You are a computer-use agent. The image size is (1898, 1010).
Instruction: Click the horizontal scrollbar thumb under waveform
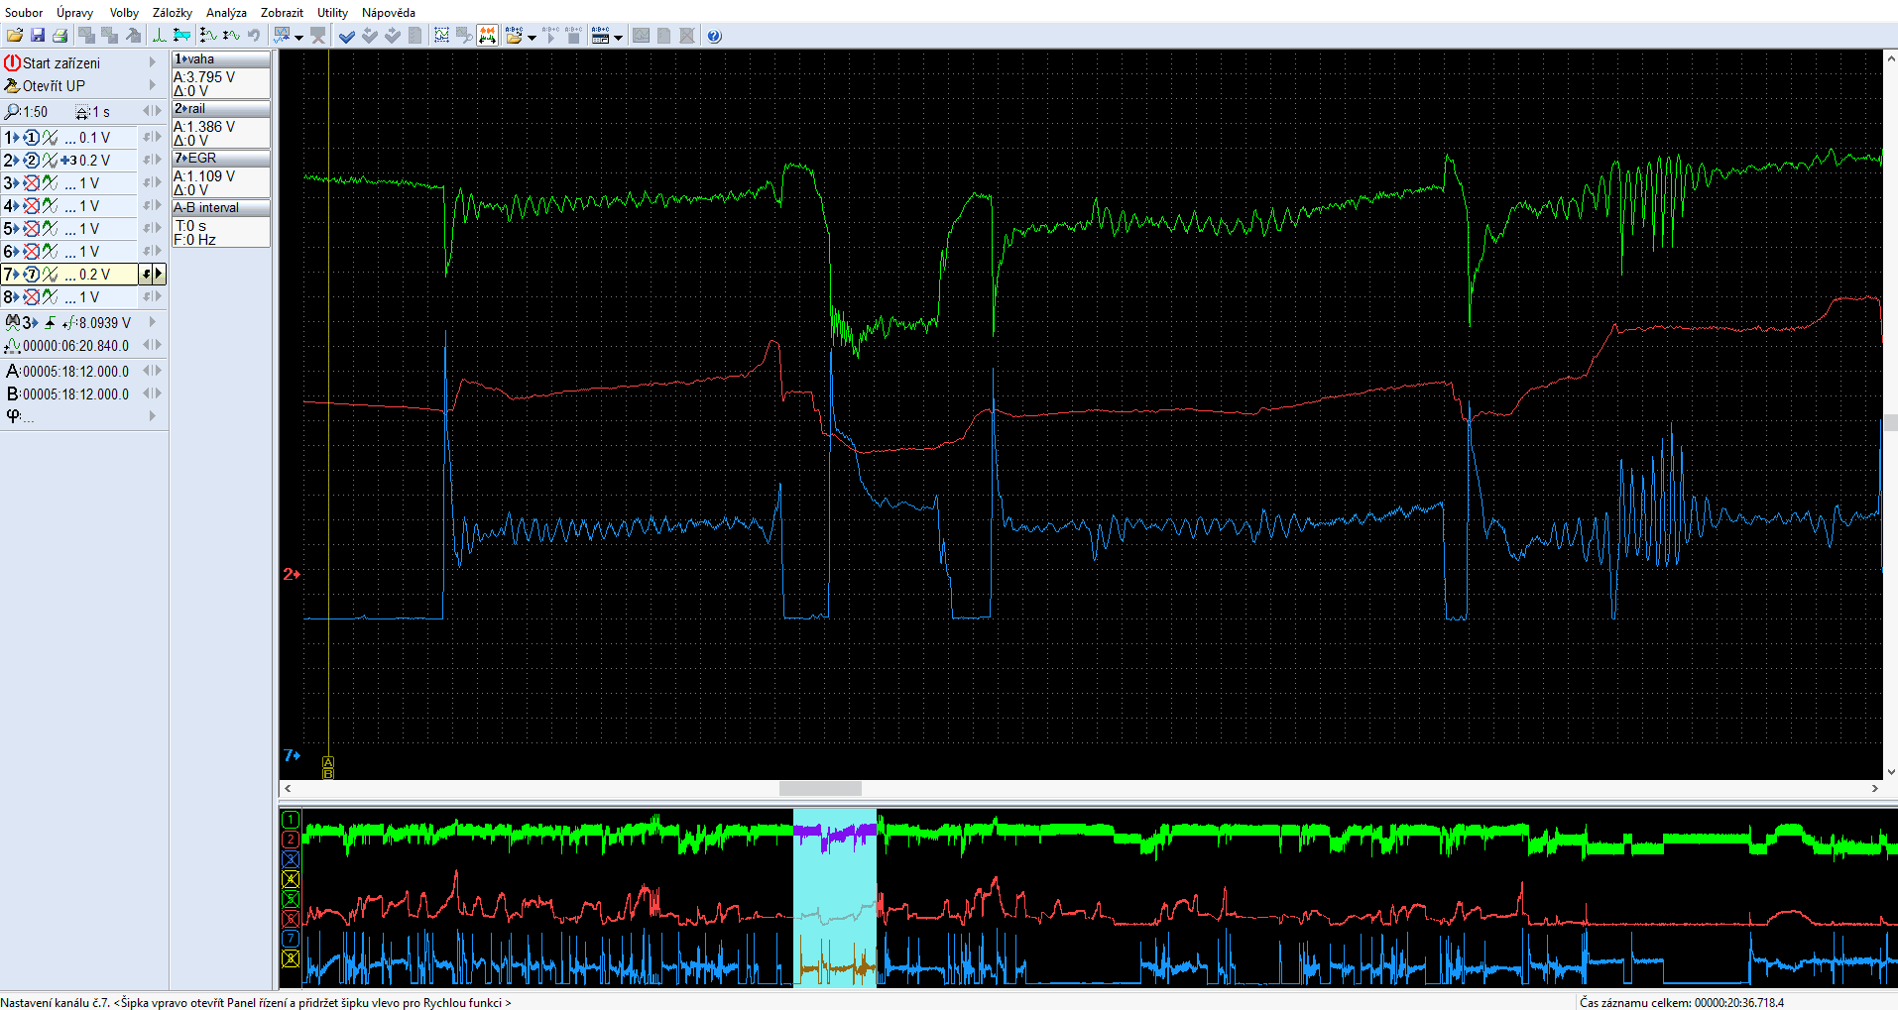tap(820, 789)
